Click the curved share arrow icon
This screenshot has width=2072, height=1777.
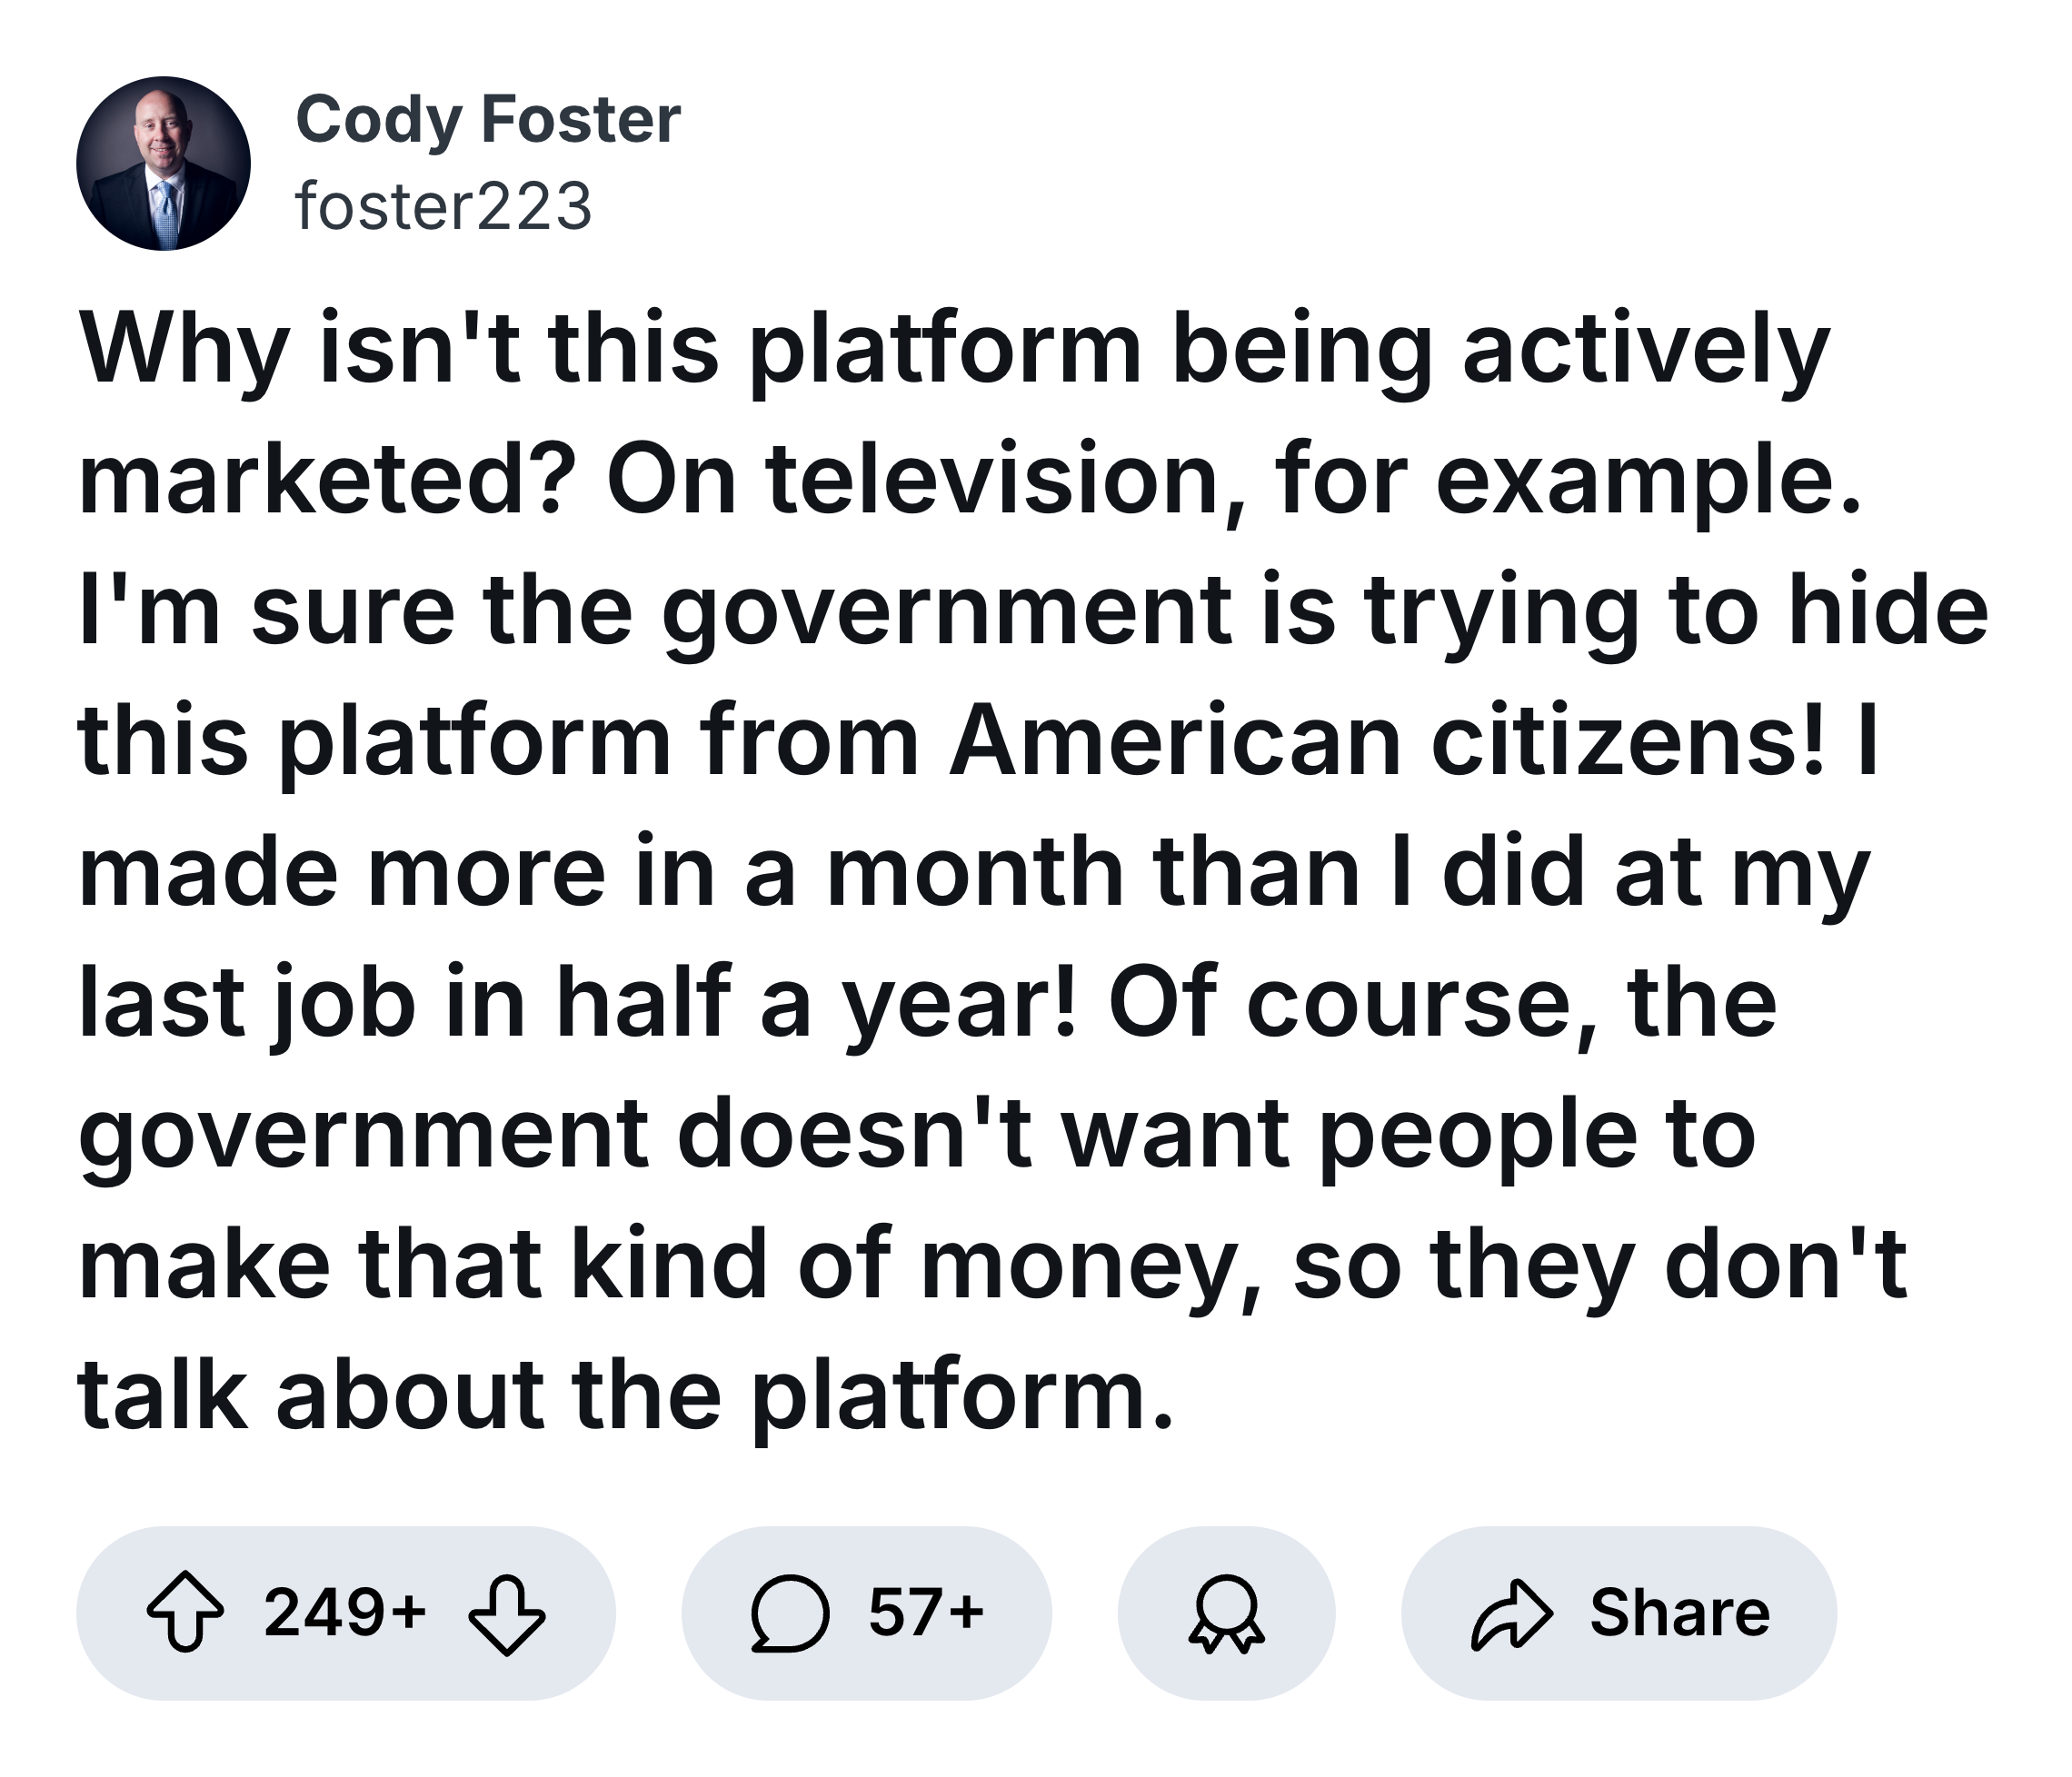click(x=1511, y=1612)
